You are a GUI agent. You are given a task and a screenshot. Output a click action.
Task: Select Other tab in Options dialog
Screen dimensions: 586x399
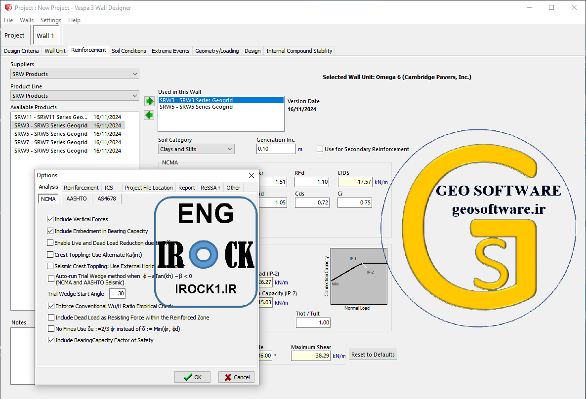[233, 188]
